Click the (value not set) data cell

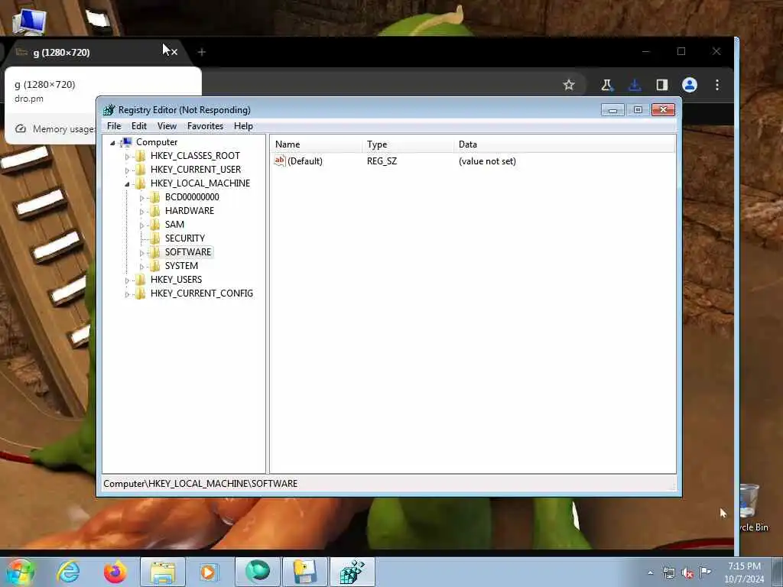(487, 161)
